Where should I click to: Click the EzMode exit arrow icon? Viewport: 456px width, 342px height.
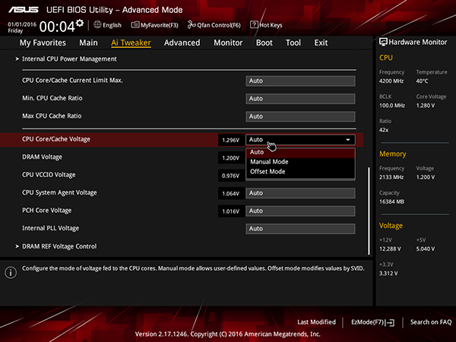pos(391,322)
